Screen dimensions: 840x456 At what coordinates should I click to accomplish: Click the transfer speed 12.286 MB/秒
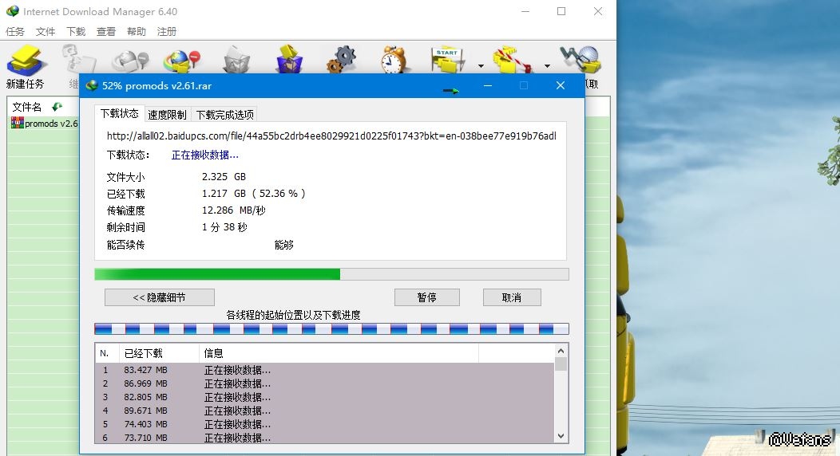point(234,210)
